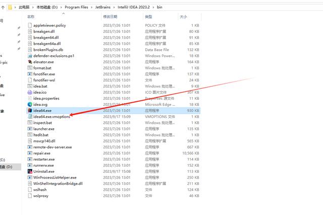Click the idea64.exe.vmoptions file name
Screen dimensions: 323x215
point(51,117)
